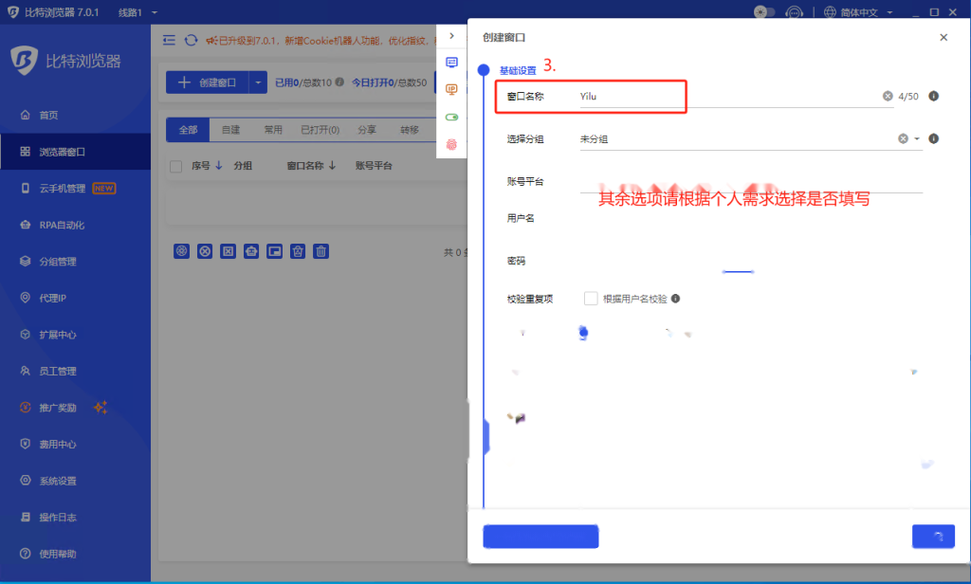Image resolution: width=971 pixels, height=584 pixels.
Task: Enable the 根据用户名校验 checkbox
Action: coord(591,299)
